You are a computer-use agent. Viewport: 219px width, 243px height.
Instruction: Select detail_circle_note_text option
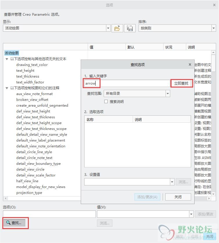pyautogui.click(x=34, y=158)
